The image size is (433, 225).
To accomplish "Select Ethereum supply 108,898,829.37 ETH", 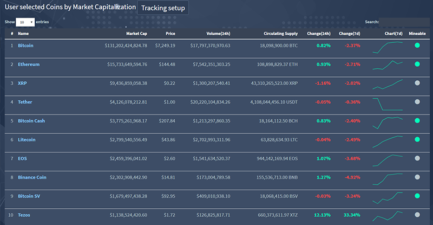I will click(x=277, y=65).
